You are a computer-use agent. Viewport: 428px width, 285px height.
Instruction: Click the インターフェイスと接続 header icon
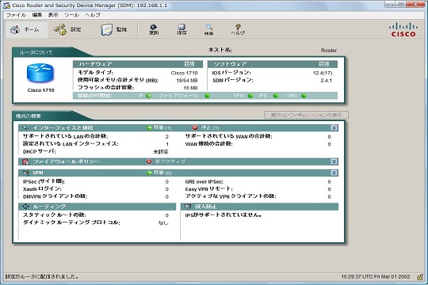point(25,127)
